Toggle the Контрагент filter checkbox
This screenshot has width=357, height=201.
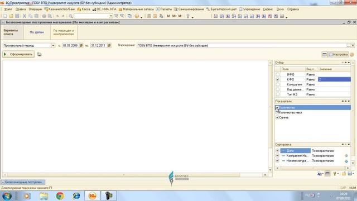277,84
